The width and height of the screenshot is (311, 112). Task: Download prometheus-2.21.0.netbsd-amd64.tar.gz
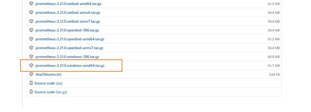pyautogui.click(x=69, y=4)
